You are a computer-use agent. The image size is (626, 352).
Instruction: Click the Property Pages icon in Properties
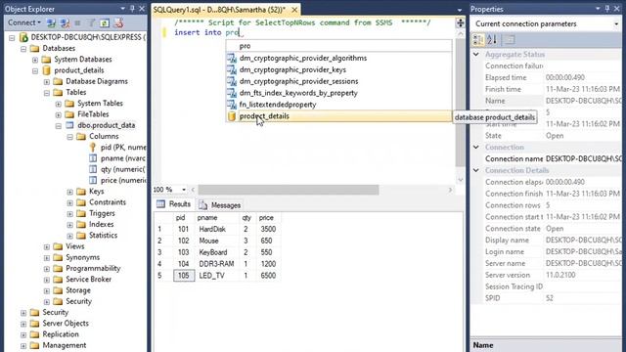[509, 39]
